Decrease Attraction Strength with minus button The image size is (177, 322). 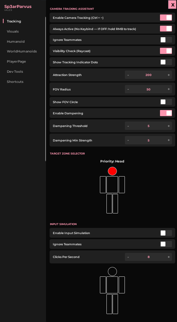click(128, 75)
